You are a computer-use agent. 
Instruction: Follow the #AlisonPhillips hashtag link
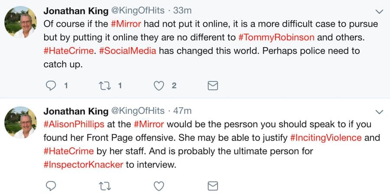[x=74, y=125]
